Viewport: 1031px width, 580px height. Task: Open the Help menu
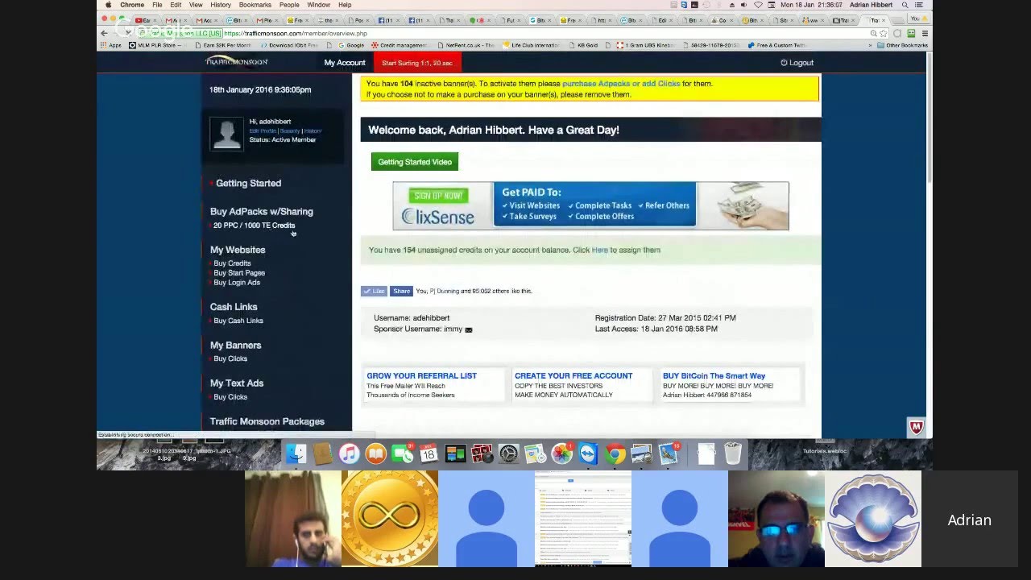345,5
